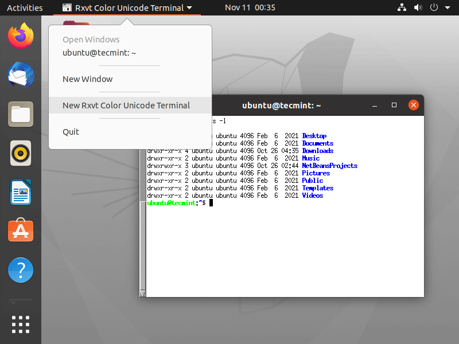
Task: Click the Videos directory name in terminal
Action: [312, 196]
